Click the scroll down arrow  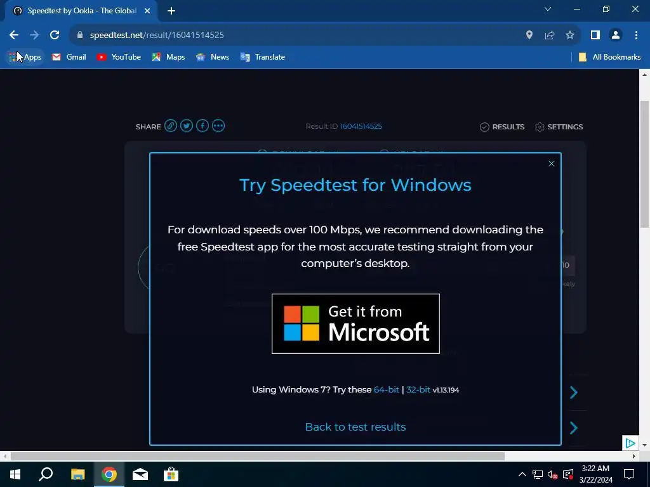(x=644, y=446)
